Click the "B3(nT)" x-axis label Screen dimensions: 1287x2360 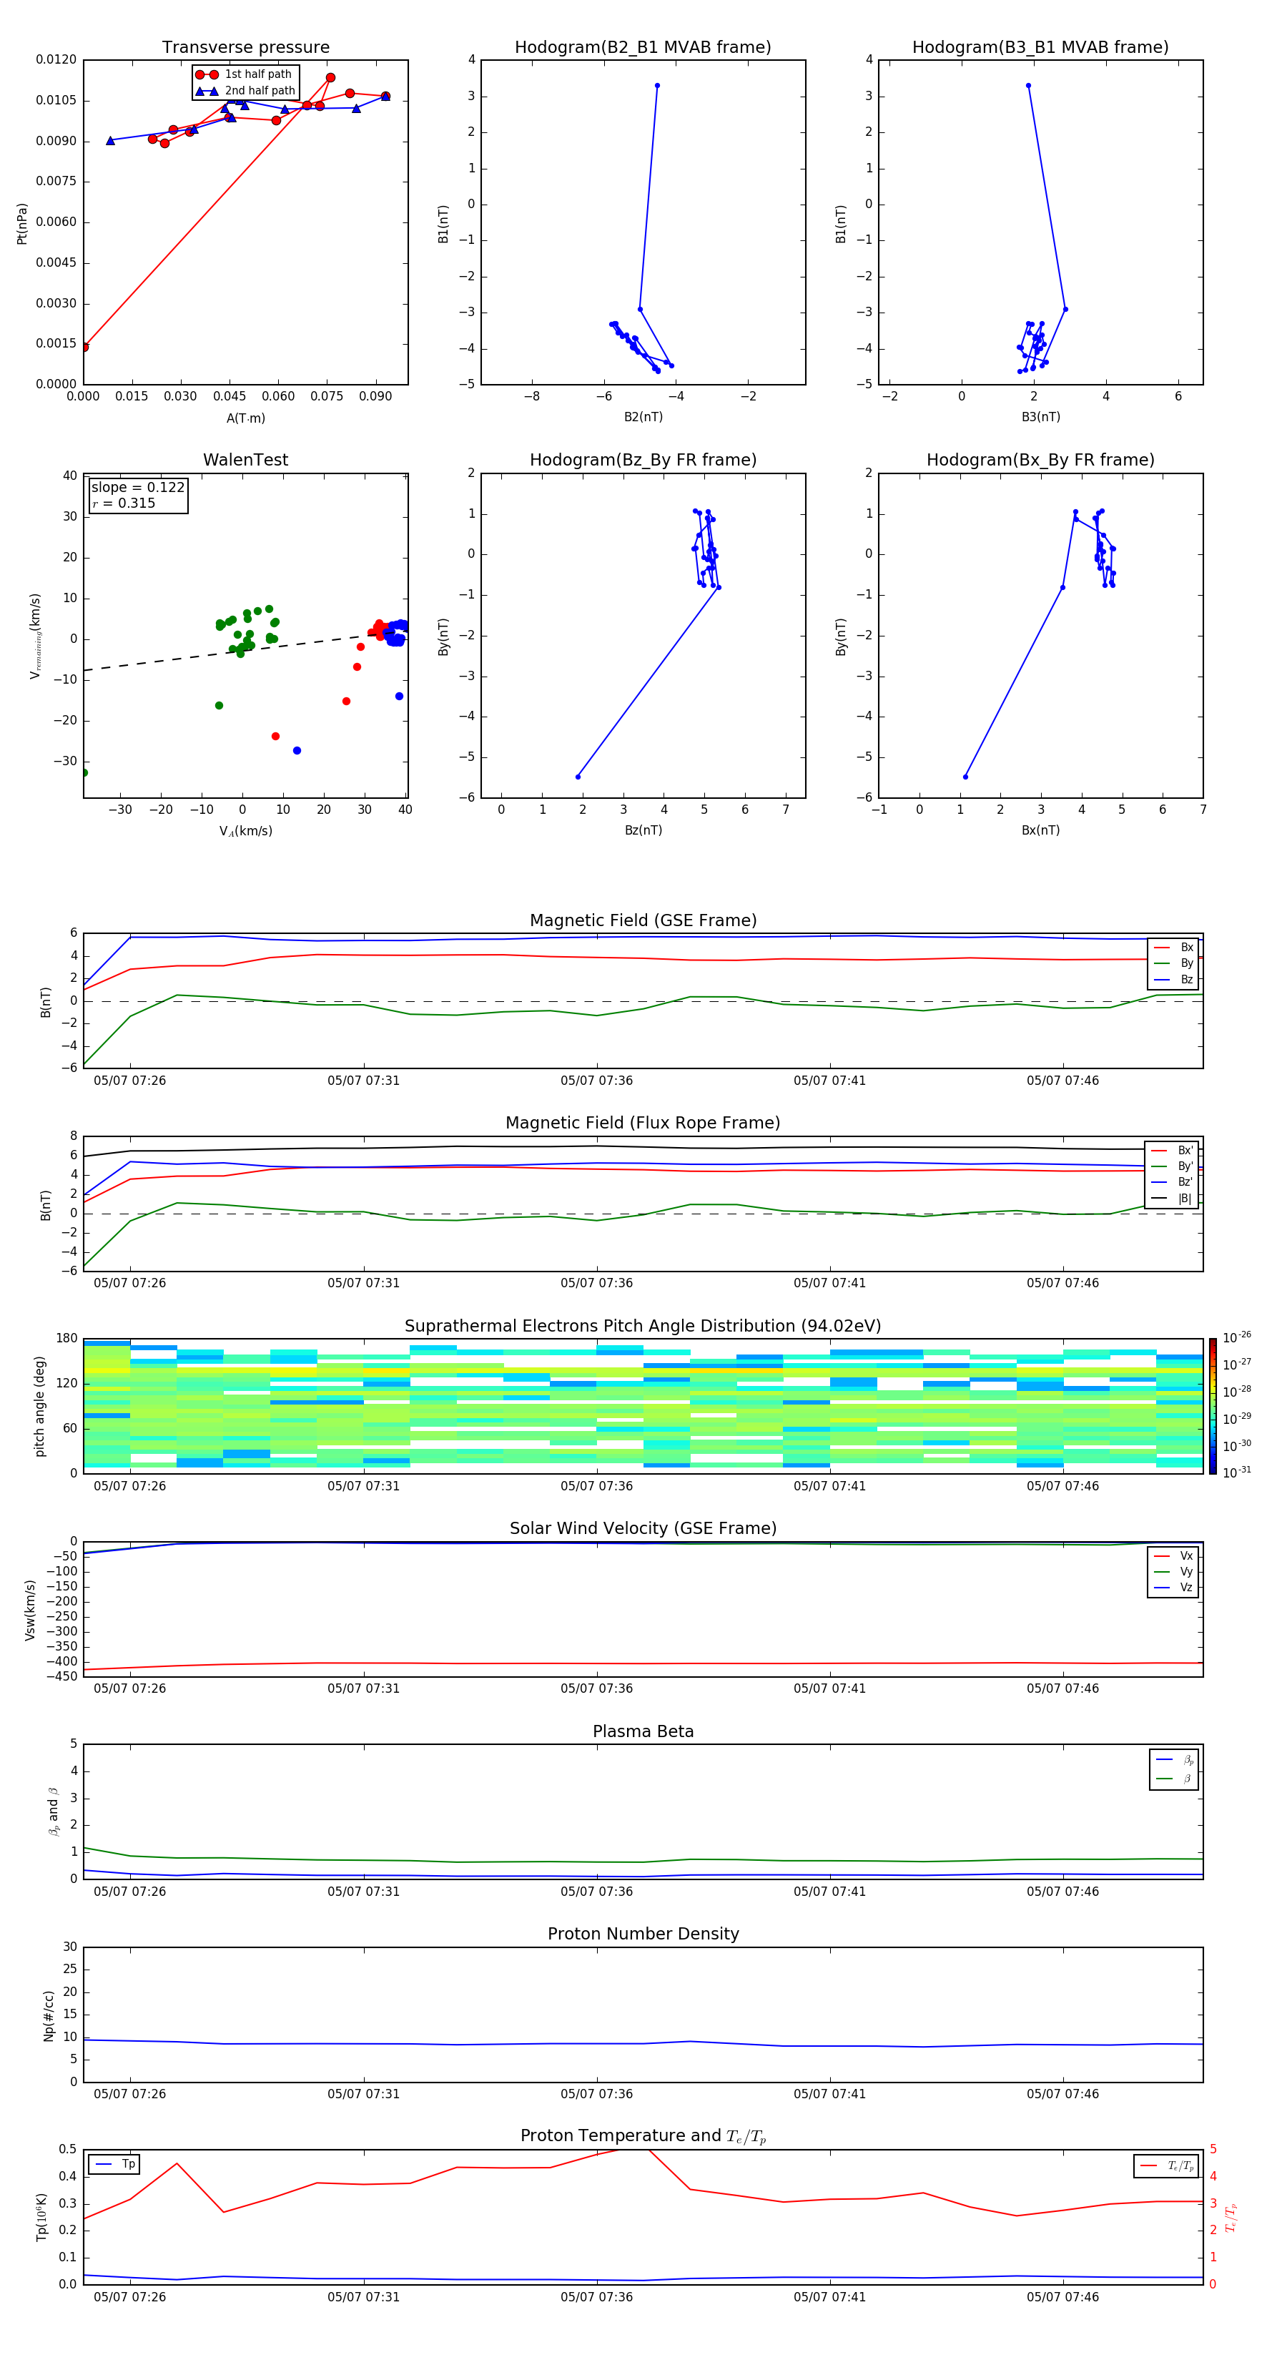click(x=1040, y=417)
